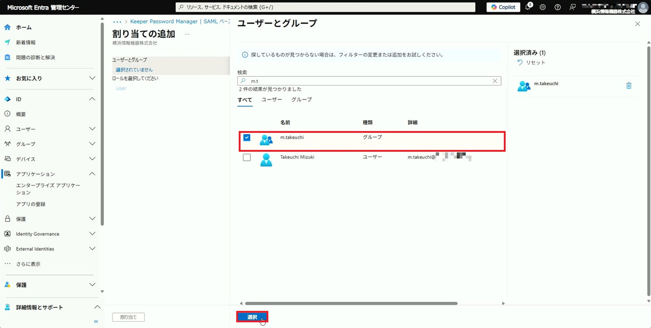Click the Copilot button
Image resolution: width=651 pixels, height=328 pixels.
point(503,7)
